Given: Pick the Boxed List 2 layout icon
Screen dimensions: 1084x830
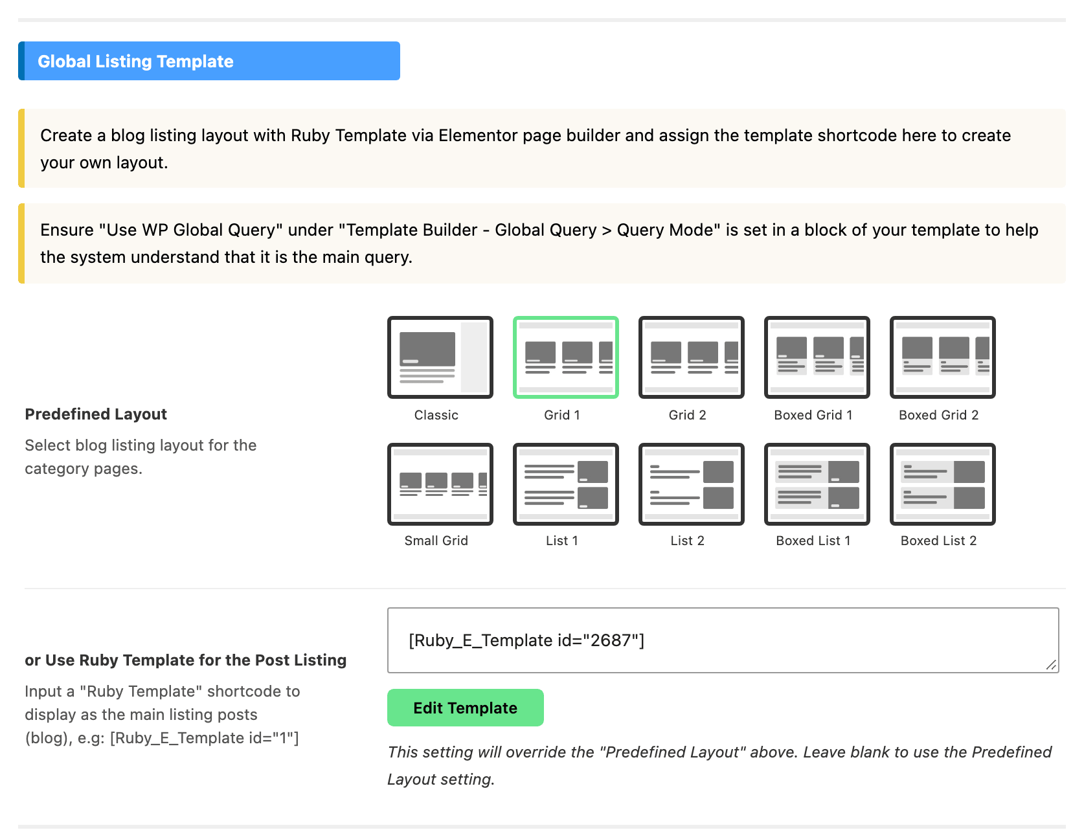Looking at the screenshot, I should (942, 484).
